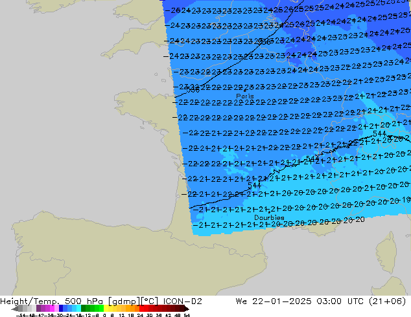The width and height of the screenshot is (411, 317).
Task: Click the Dourbies location label
Action: (x=269, y=217)
